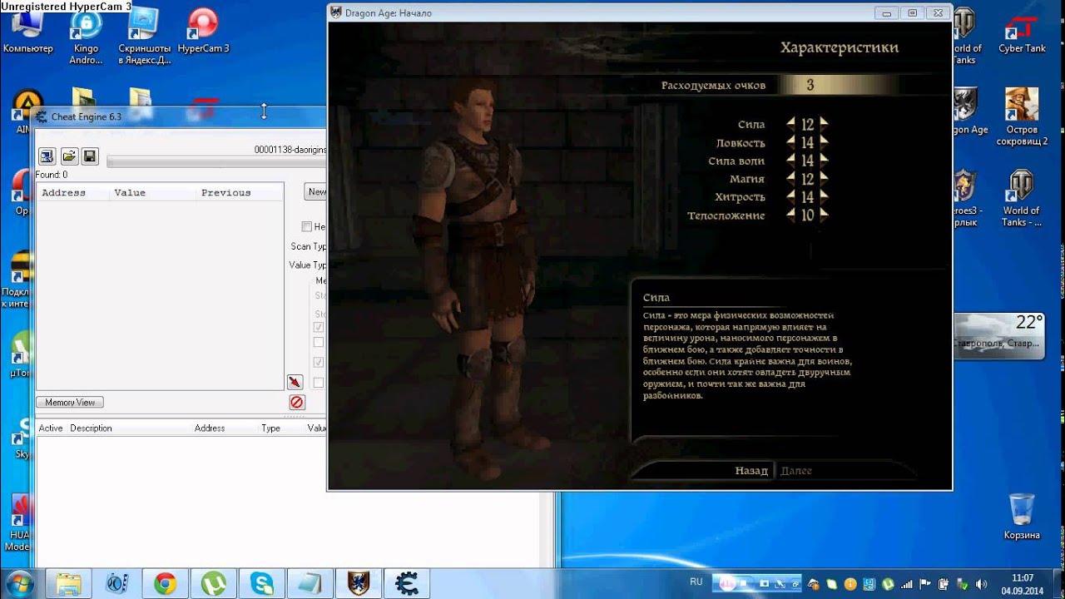Viewport: 1065px width, 599px height.
Task: Increase Сила воли with right arrow
Action: tap(824, 161)
